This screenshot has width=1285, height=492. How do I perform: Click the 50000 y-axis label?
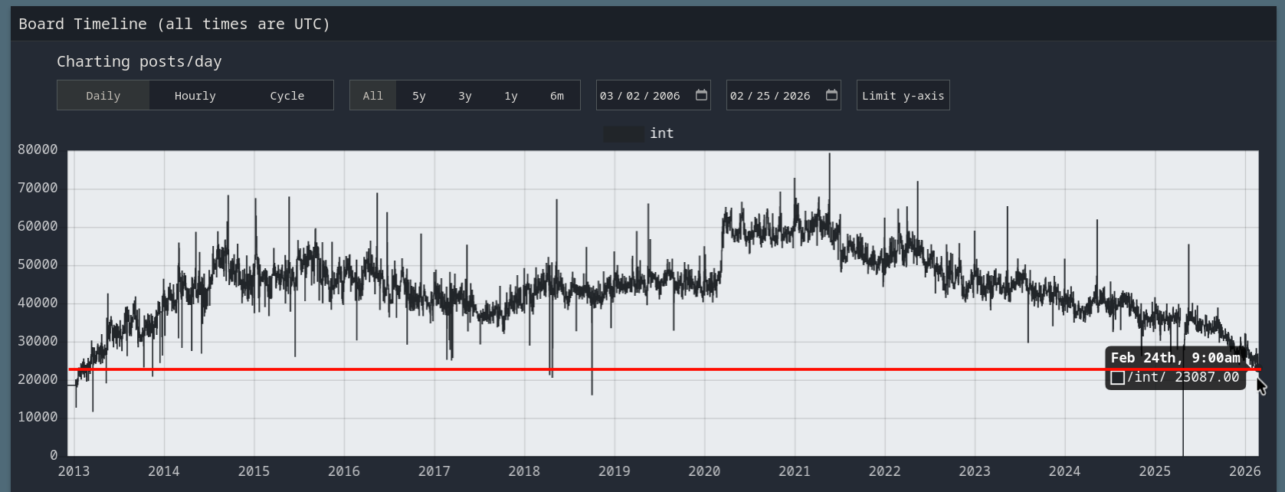point(38,265)
